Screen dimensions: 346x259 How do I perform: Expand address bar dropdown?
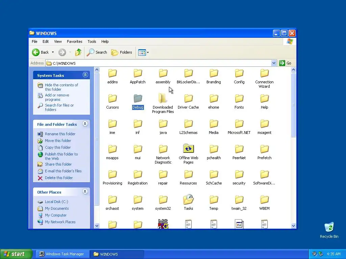pyautogui.click(x=274, y=63)
